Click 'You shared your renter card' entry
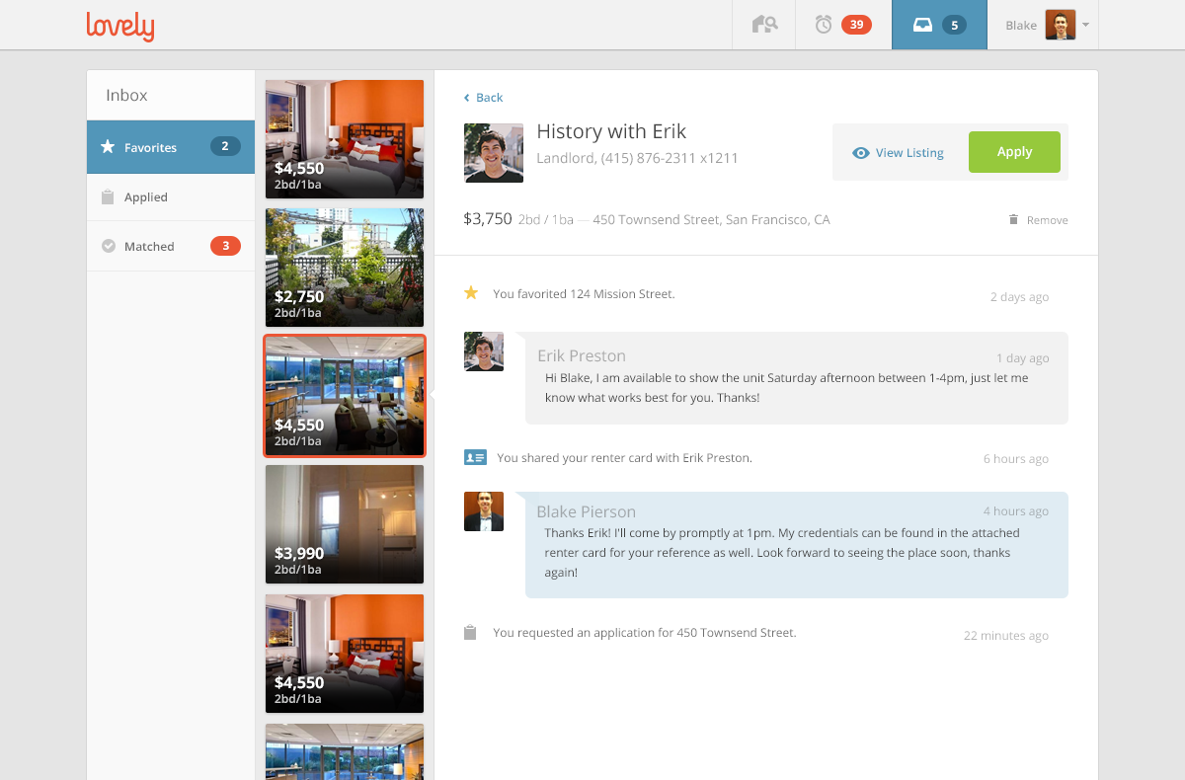 pyautogui.click(x=624, y=458)
